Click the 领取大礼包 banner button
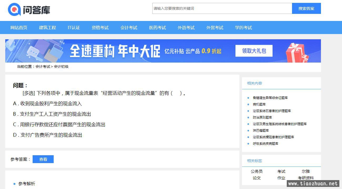Viewport: 342px width, 189px height. [254, 51]
